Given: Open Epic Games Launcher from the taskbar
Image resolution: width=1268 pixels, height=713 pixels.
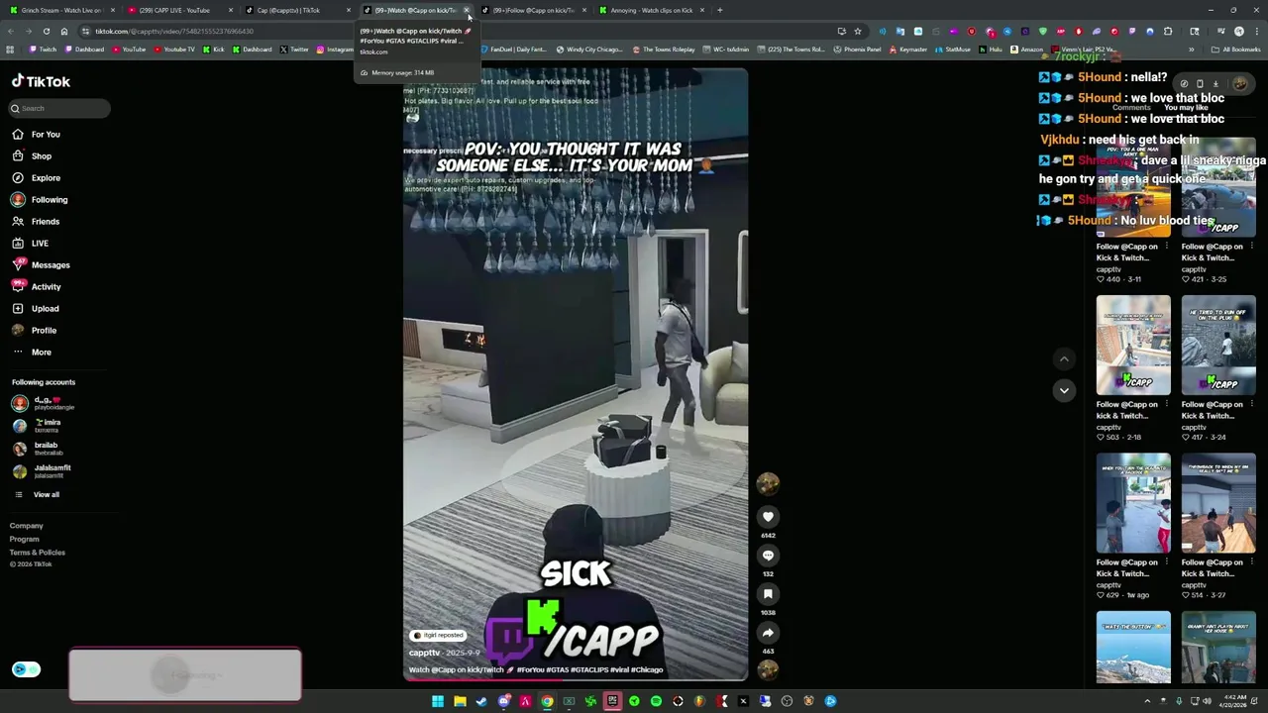Looking at the screenshot, I should point(612,701).
